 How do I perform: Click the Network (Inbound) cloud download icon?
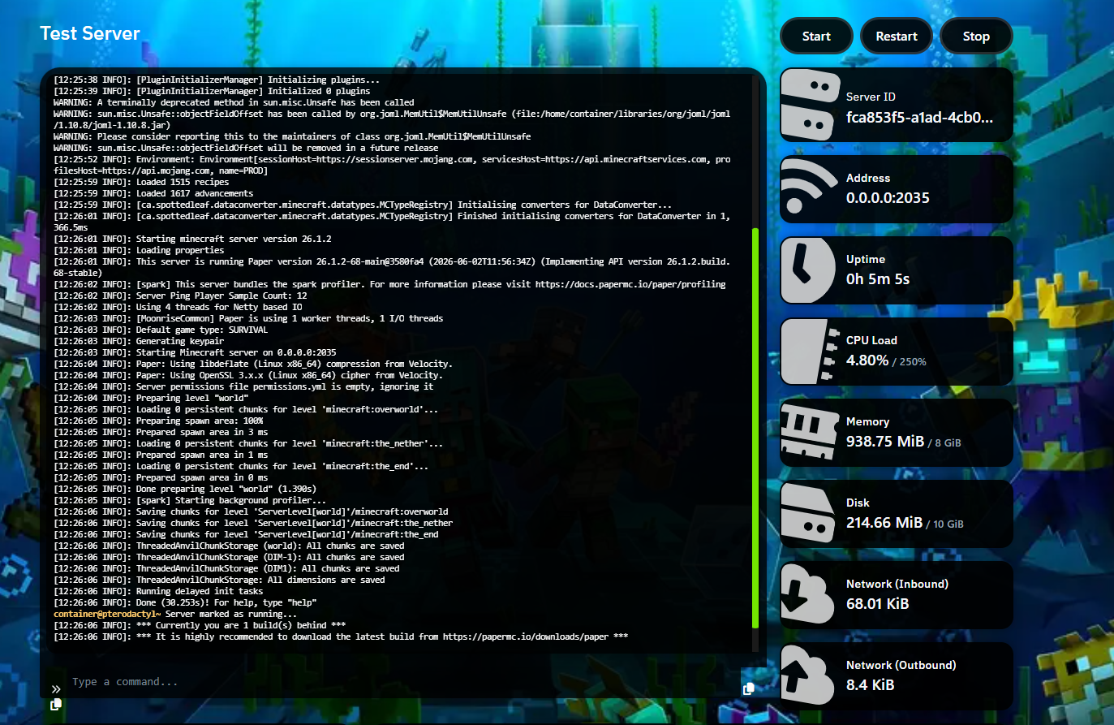pos(807,595)
